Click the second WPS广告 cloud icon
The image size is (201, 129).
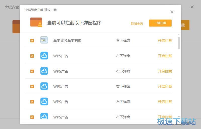pyautogui.click(x=44, y=71)
